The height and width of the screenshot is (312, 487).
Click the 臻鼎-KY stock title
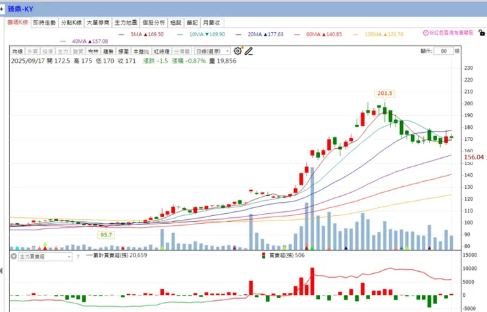point(20,9)
